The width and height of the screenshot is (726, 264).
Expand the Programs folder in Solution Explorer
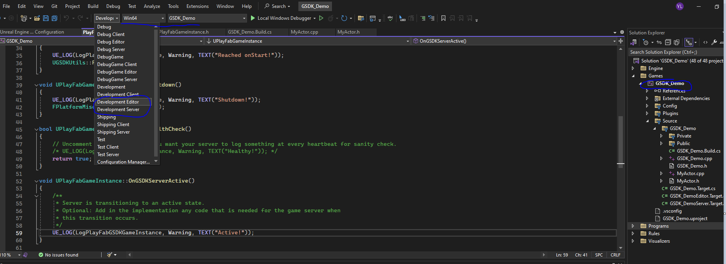[x=633, y=226]
